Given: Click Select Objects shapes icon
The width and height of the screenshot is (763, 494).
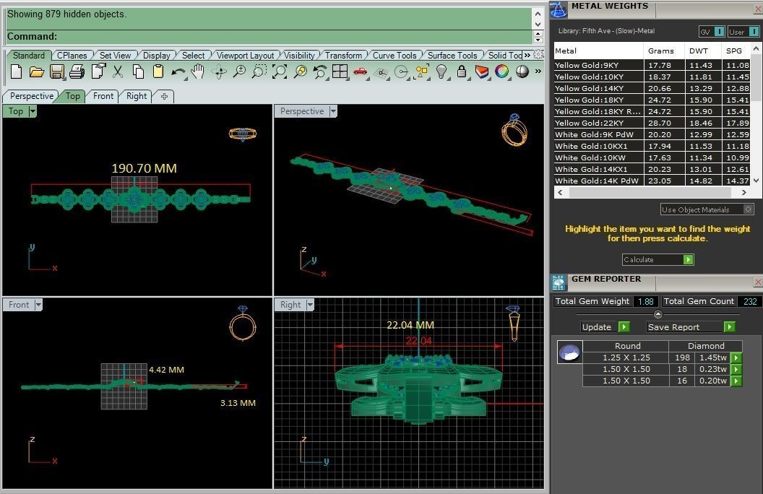Looking at the screenshot, I should [x=421, y=72].
